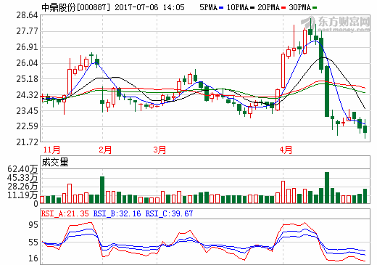
Task: Click the 45.33万 volume axis label
Action: click(22, 178)
